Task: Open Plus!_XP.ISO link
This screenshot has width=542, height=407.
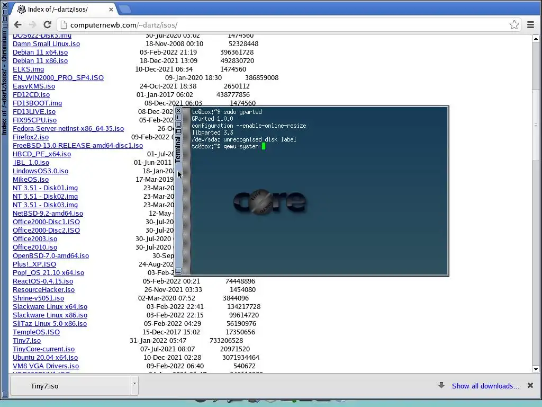Action: (34, 264)
